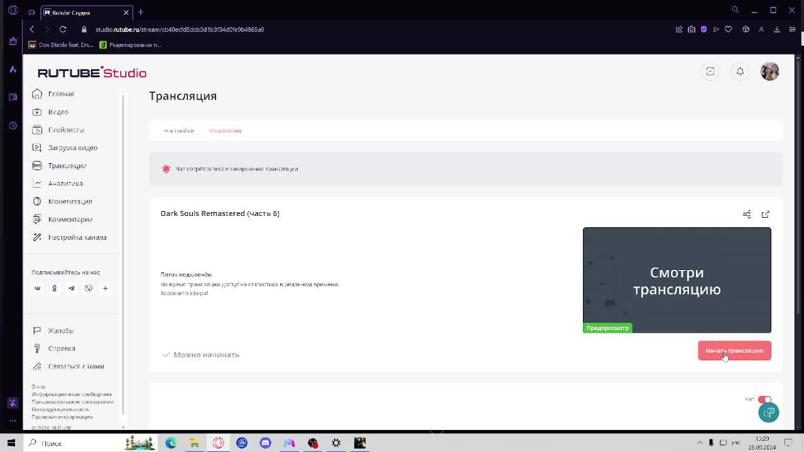Open Справка help link
804x452 pixels.
click(x=62, y=348)
